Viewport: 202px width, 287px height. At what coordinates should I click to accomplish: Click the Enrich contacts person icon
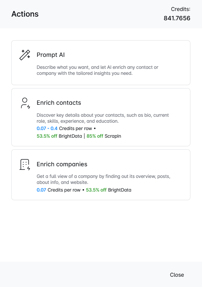tap(25, 103)
